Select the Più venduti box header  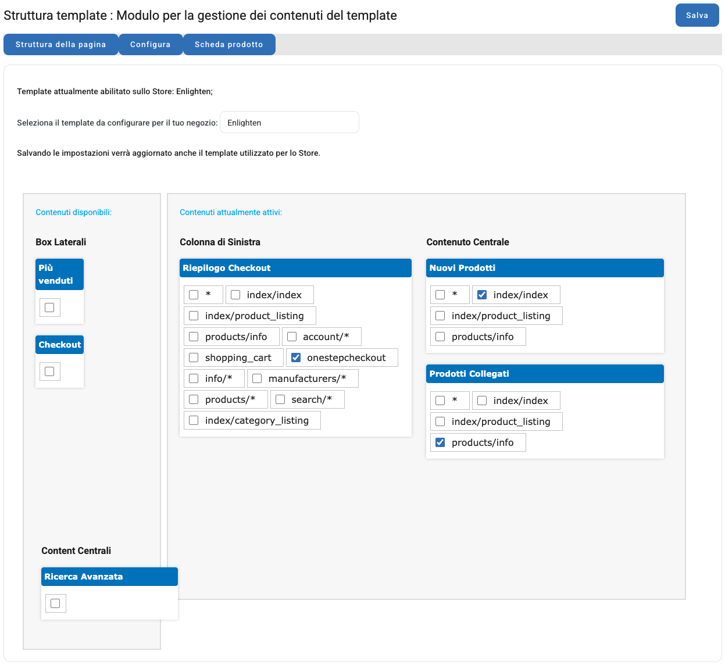click(x=59, y=274)
